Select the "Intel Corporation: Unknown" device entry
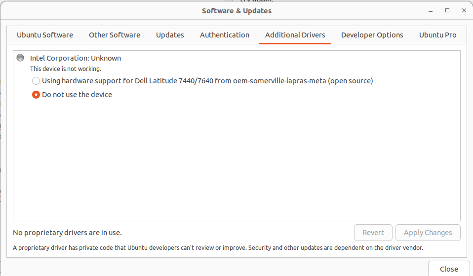Image resolution: width=473 pixels, height=276 pixels. click(x=76, y=58)
